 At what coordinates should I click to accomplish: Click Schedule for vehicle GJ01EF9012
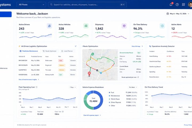[73, 70]
